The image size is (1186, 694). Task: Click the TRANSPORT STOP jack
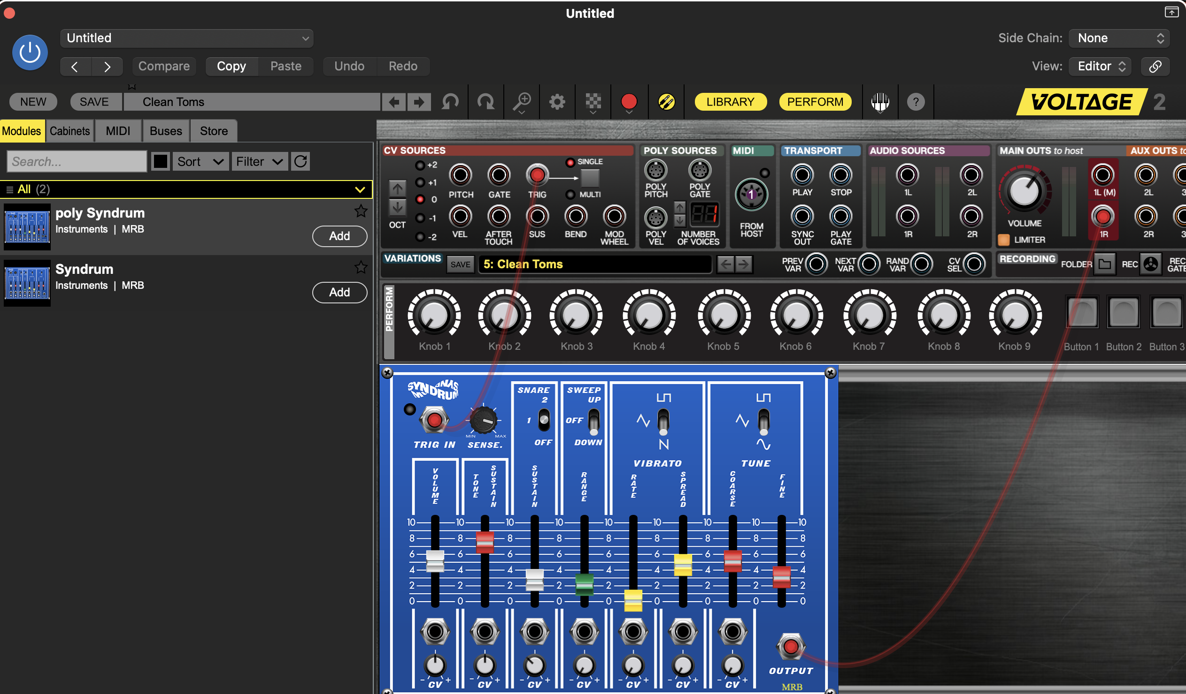pos(841,175)
